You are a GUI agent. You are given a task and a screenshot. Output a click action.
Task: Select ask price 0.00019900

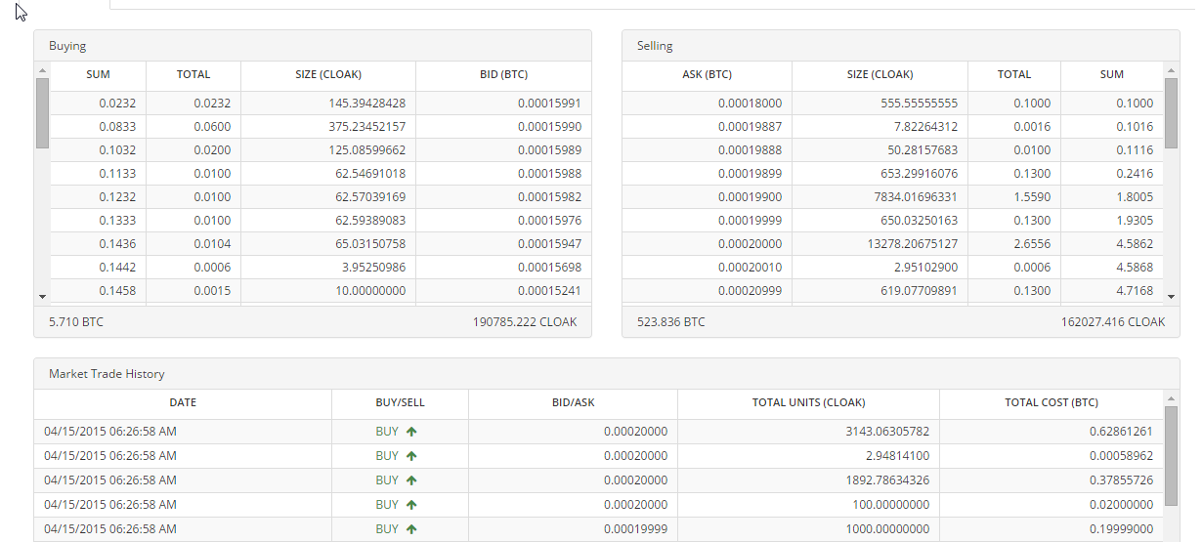(x=750, y=196)
